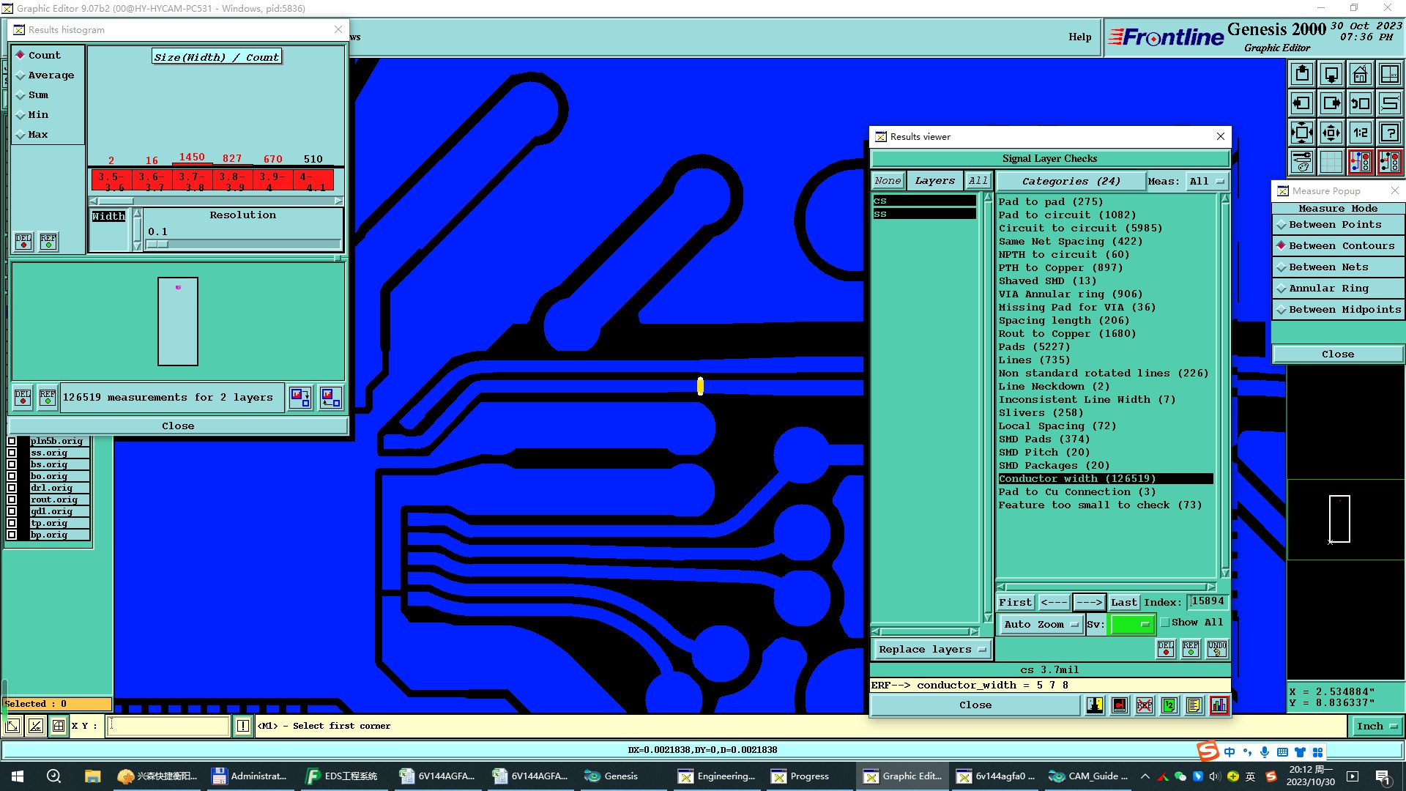Open the histogram chart icon in Results viewer
This screenshot has height=791, width=1406.
[1219, 705]
